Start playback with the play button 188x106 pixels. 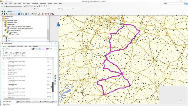(2, 6)
